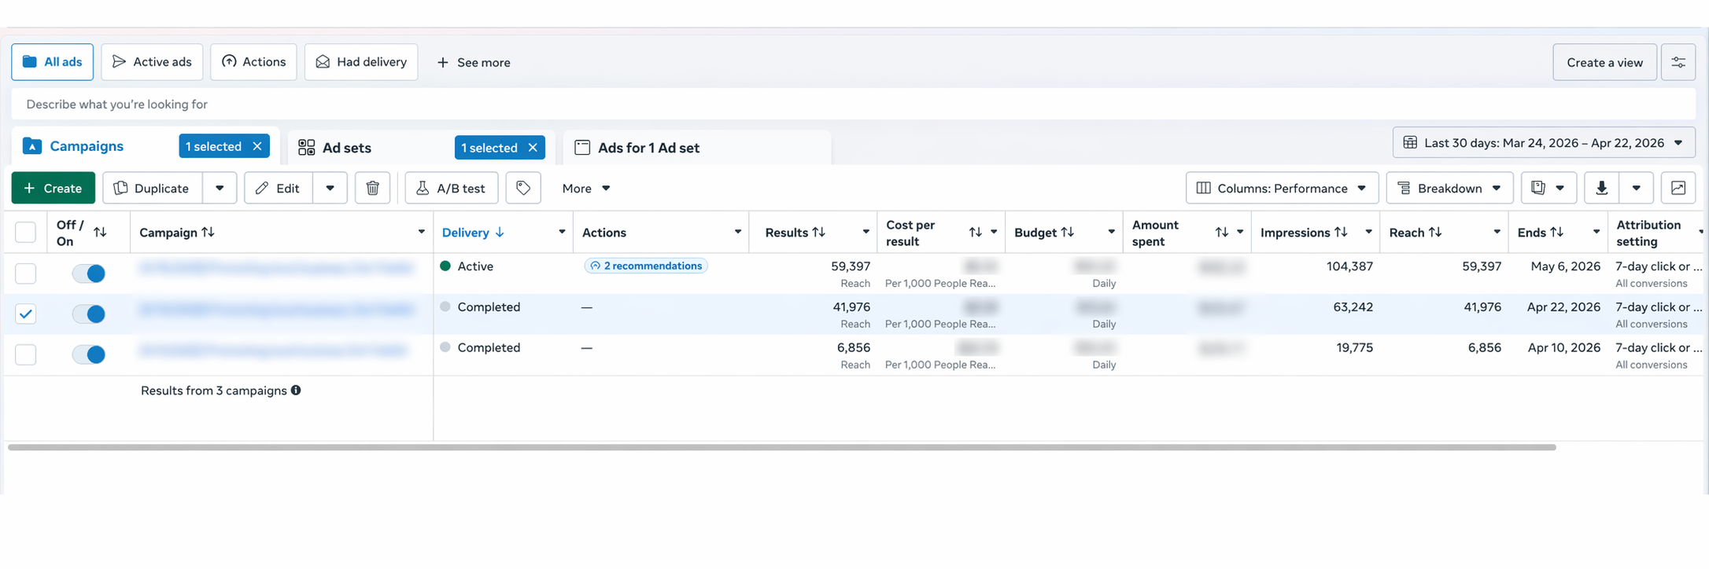Image resolution: width=1709 pixels, height=569 pixels.
Task: Toggle the select-all header checkbox
Action: click(26, 232)
